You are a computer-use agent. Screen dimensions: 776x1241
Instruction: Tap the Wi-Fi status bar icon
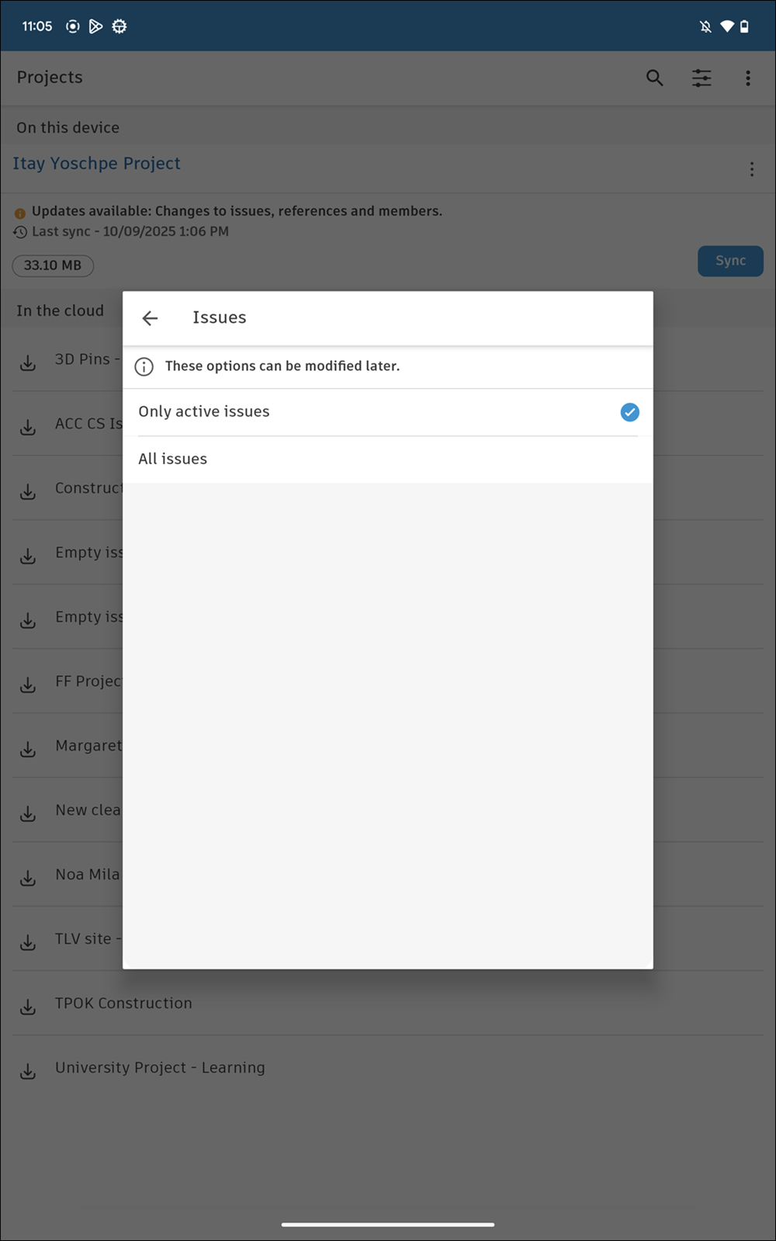point(727,26)
